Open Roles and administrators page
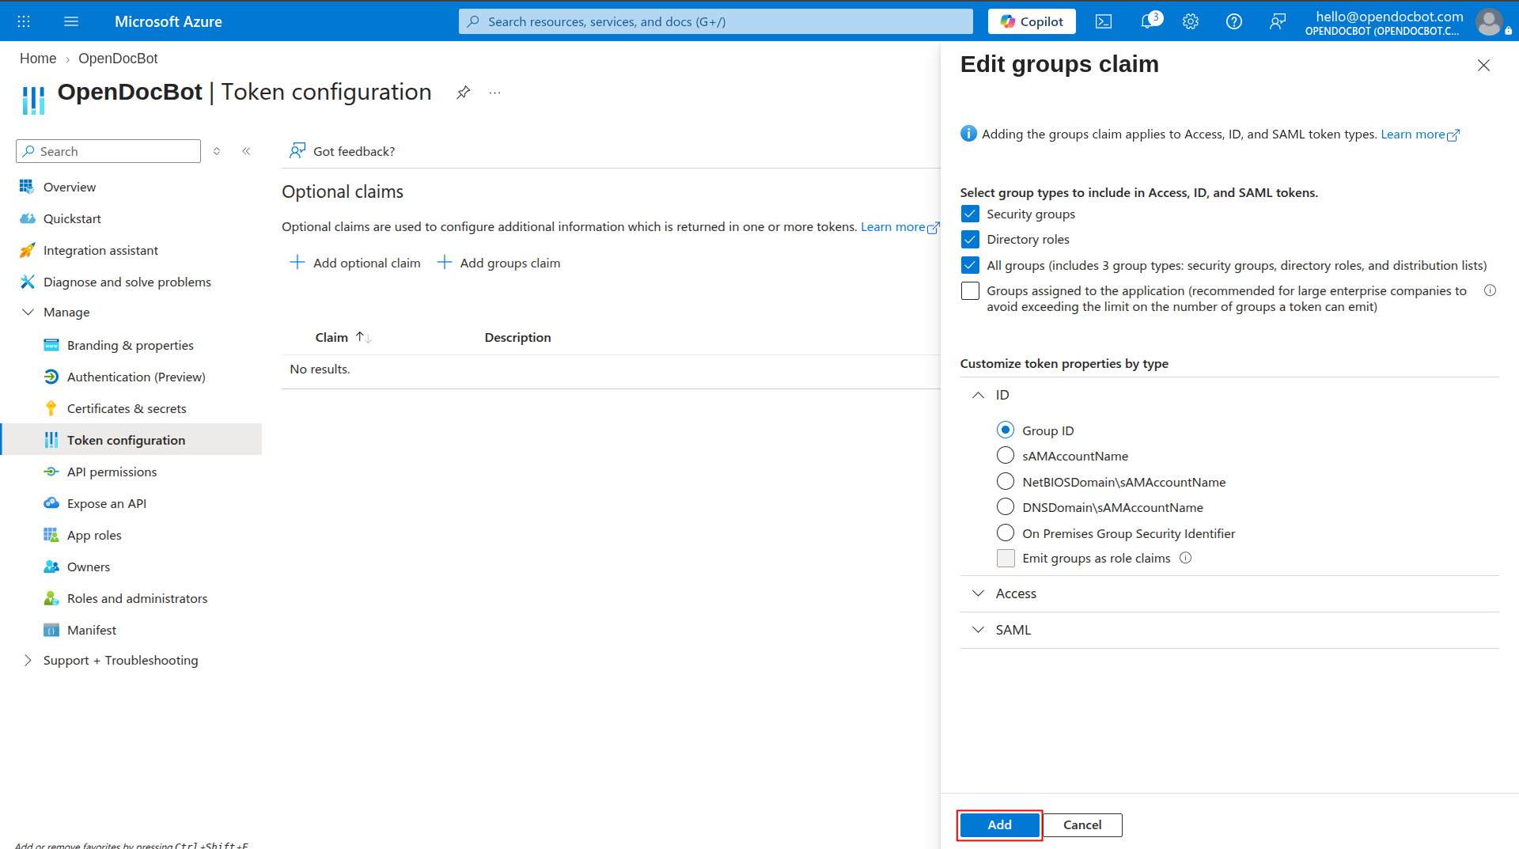1519x849 pixels. coord(137,598)
